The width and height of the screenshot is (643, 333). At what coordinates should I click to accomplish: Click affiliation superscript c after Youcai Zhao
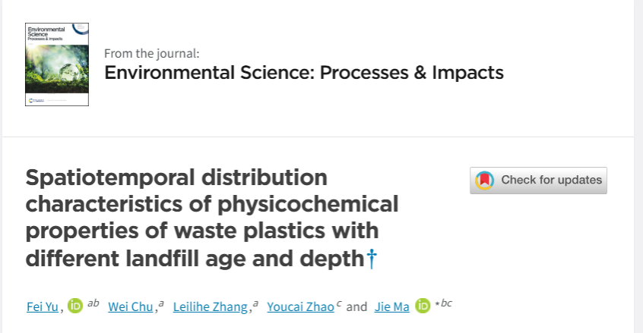pyautogui.click(x=339, y=303)
